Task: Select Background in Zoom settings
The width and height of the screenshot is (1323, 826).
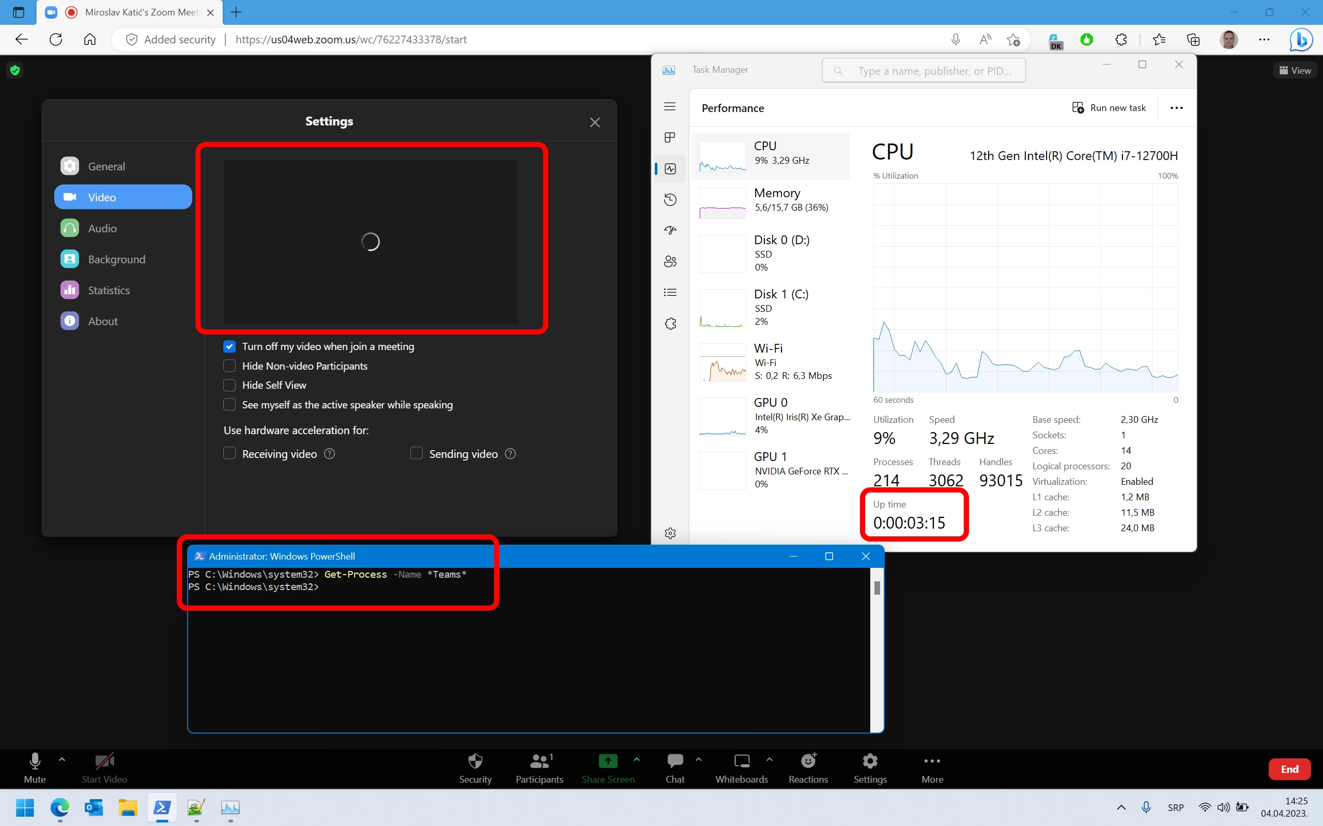Action: 116,260
